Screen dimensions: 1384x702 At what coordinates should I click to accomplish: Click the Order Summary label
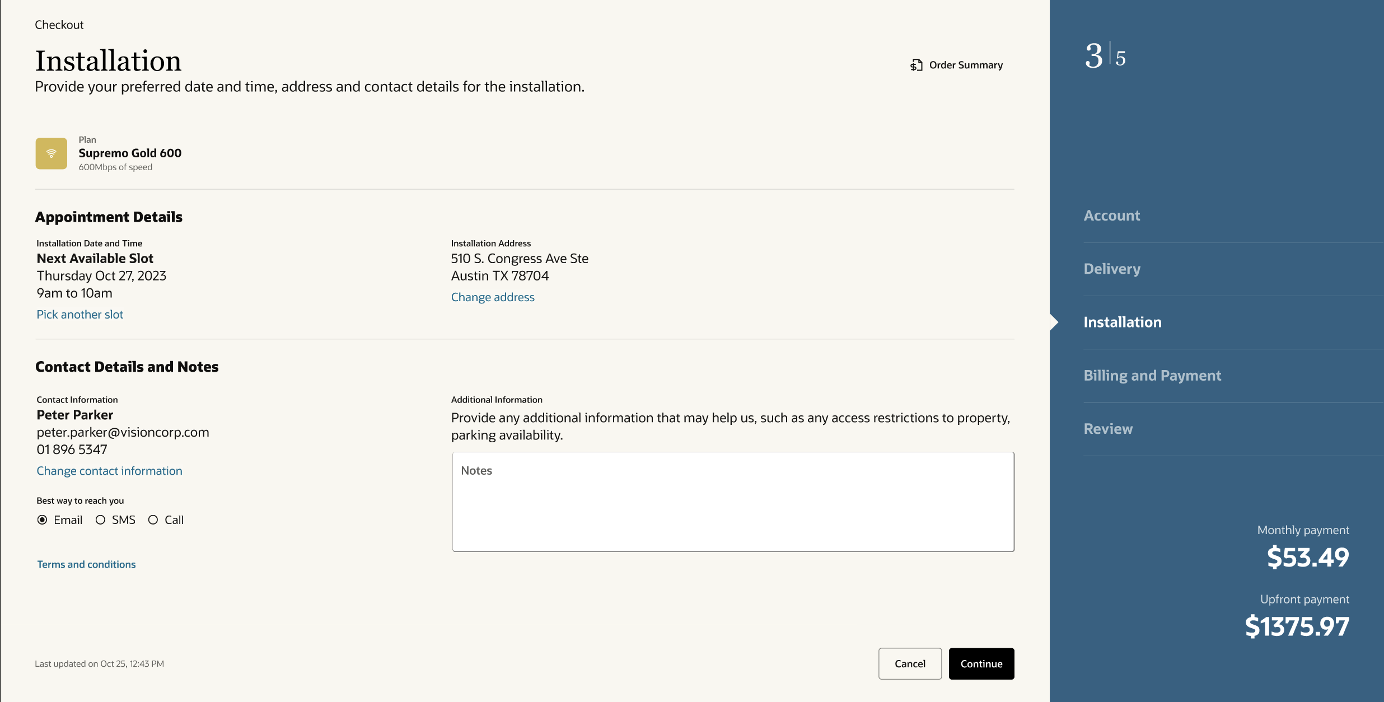[966, 65]
